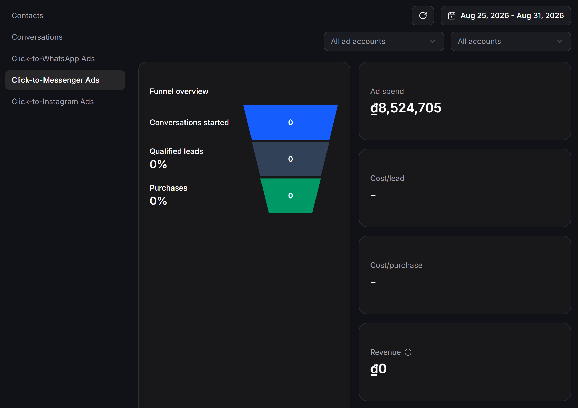Click the Revenue label
This screenshot has width=578, height=408.
point(385,352)
